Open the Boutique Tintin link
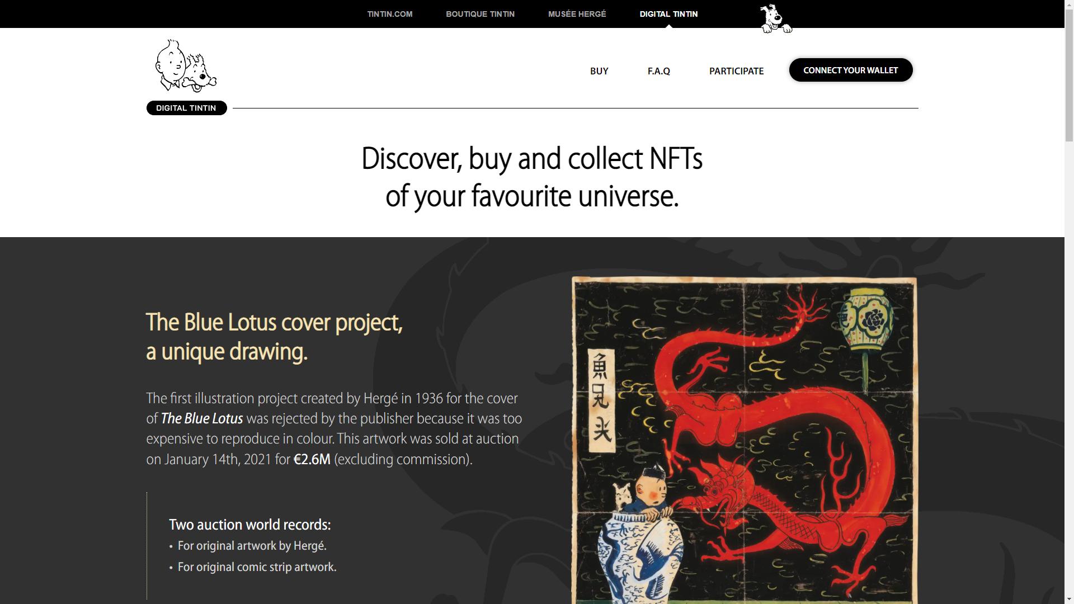The width and height of the screenshot is (1074, 604). pyautogui.click(x=480, y=14)
